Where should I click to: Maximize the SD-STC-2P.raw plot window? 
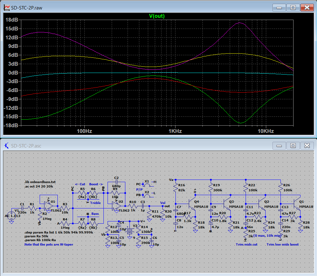pyautogui.click(x=293, y=8)
